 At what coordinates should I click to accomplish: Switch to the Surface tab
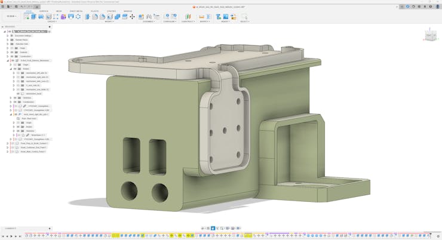(44, 11)
